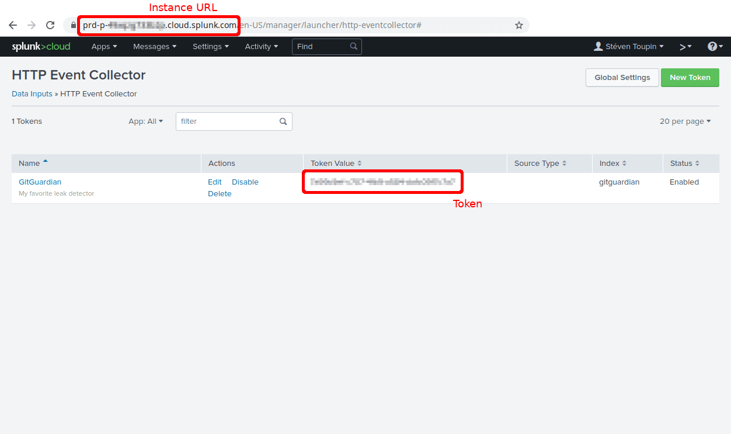Open the > quick-launch menu in the top bar
Image resolution: width=731 pixels, height=434 pixels.
pyautogui.click(x=685, y=47)
